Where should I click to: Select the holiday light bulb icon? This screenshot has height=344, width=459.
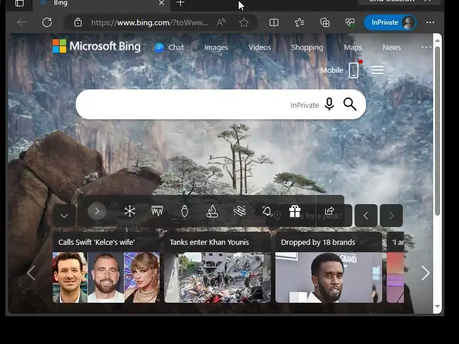tap(184, 211)
